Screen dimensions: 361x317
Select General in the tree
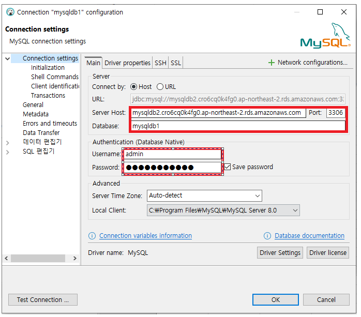click(x=33, y=105)
